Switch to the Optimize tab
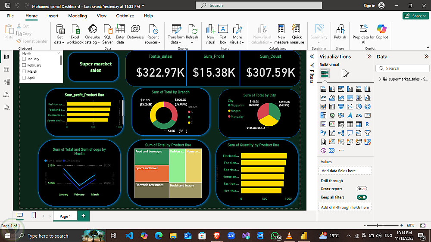Image resolution: width=431 pixels, height=242 pixels. tap(125, 16)
